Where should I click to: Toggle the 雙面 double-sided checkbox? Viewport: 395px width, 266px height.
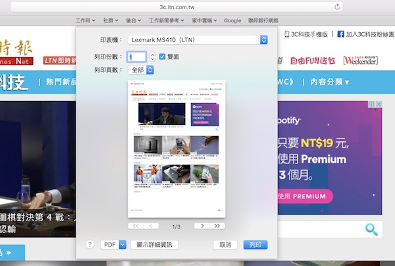pos(163,56)
